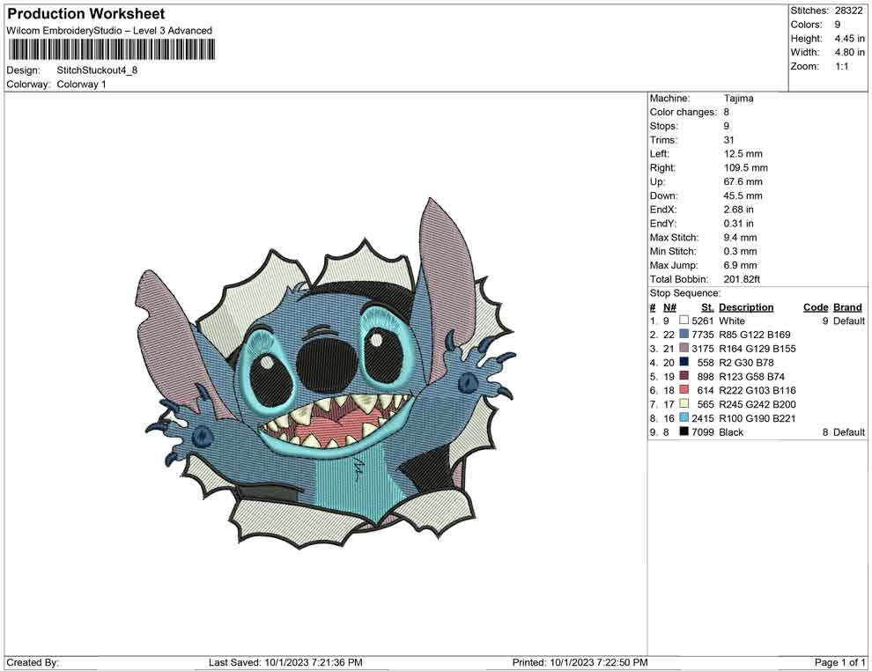Click 'Default' brand in the White row

pyautogui.click(x=848, y=321)
